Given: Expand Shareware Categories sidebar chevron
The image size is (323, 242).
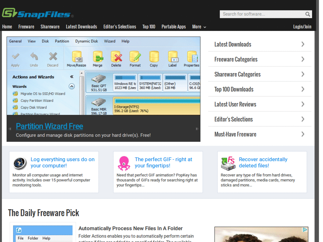Looking at the screenshot, I should [303, 74].
